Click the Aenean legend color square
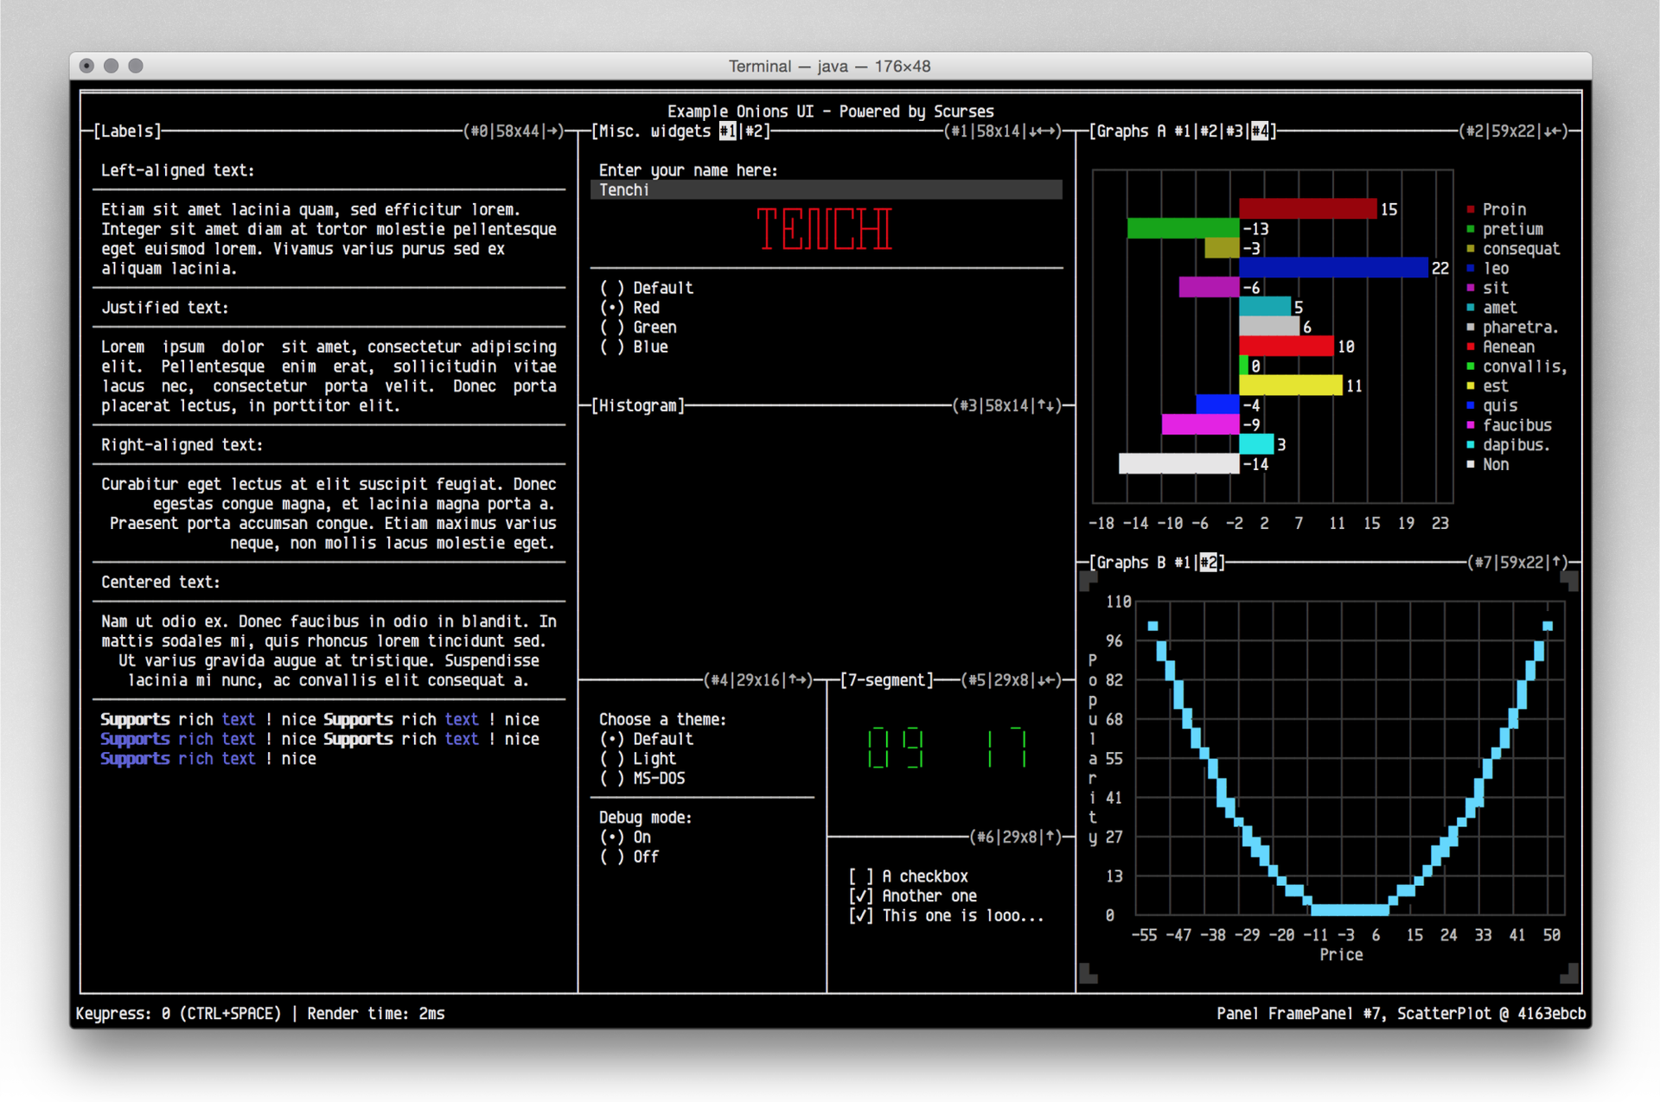1660x1102 pixels. (1471, 347)
